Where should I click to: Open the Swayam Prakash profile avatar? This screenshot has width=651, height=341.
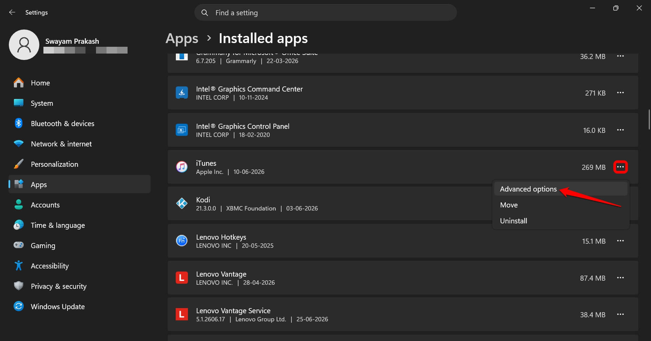click(24, 45)
